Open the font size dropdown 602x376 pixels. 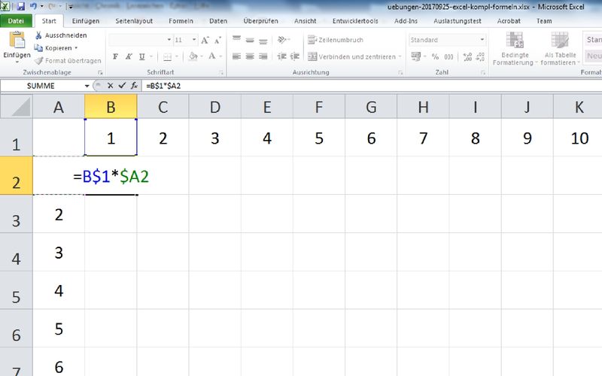tap(194, 40)
